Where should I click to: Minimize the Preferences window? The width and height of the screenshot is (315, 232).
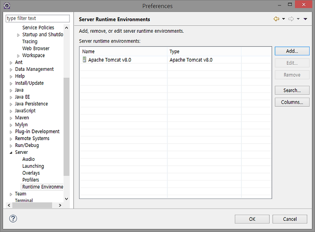pyautogui.click(x=279, y=5)
